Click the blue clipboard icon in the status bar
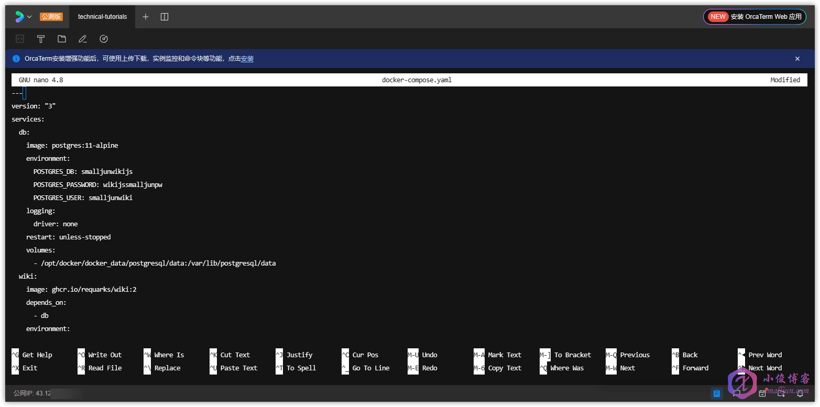820x407 pixels. (x=717, y=393)
